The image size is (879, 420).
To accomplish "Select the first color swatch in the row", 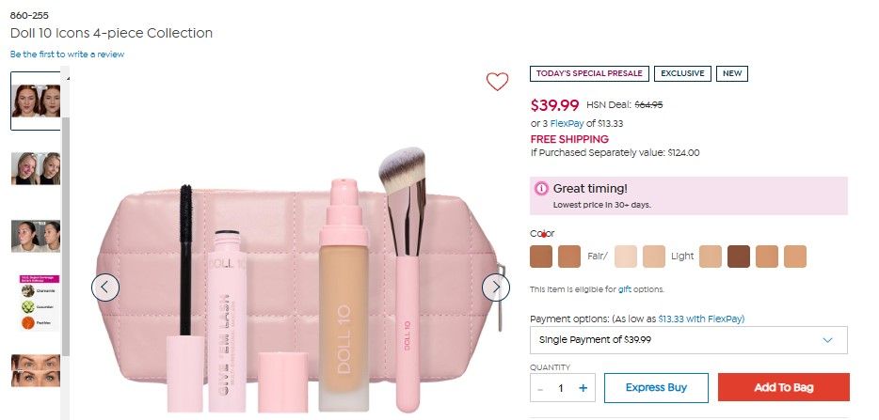I will (x=541, y=257).
